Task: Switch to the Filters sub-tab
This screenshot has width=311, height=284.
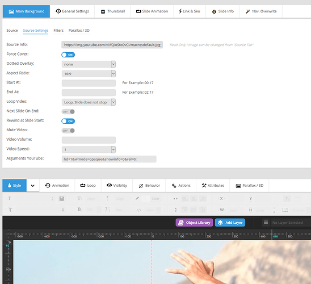Action: tap(58, 30)
